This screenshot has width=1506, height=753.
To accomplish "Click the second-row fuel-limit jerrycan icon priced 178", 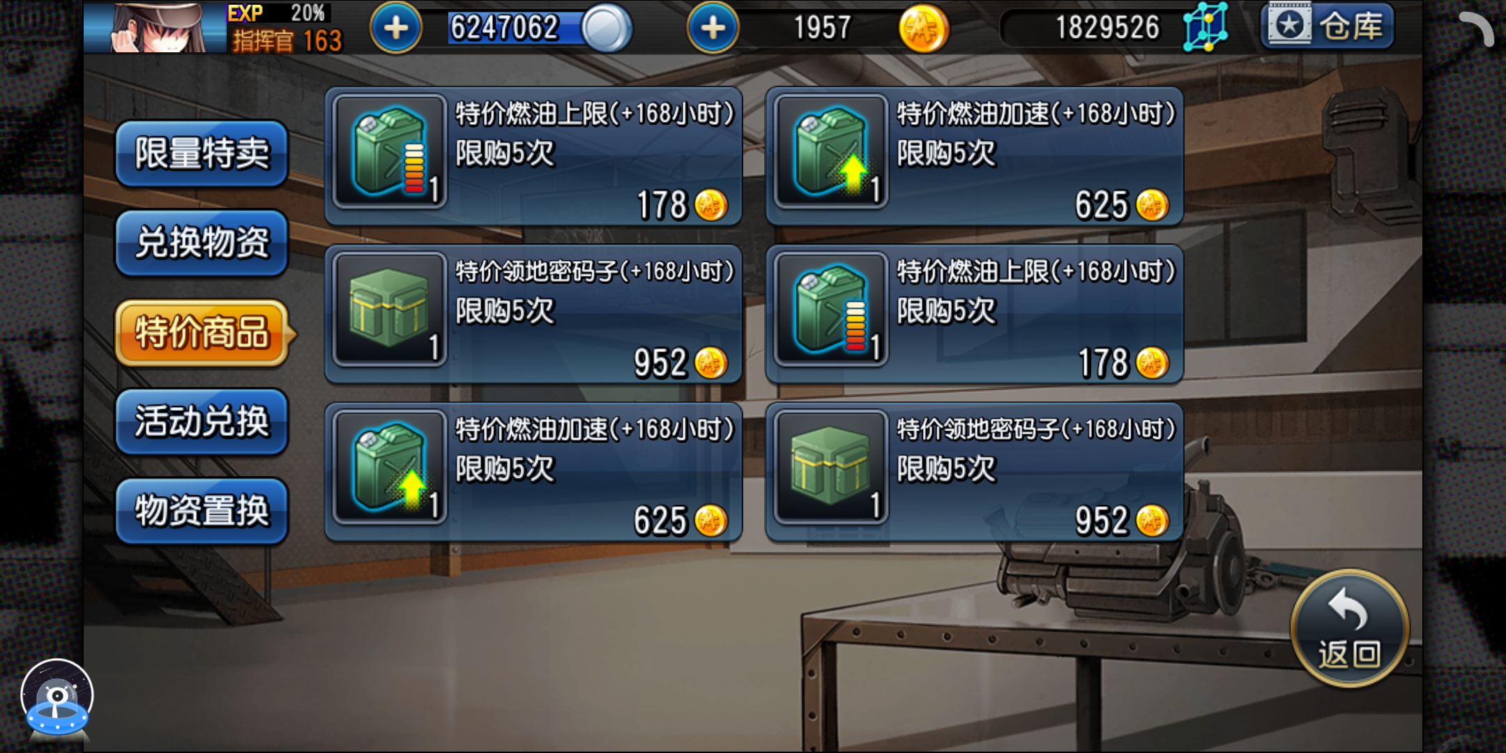I will (830, 310).
